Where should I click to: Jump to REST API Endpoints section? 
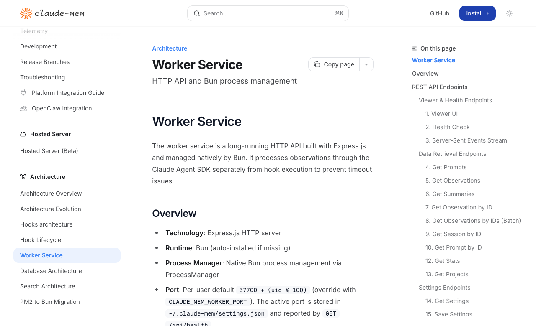(x=440, y=87)
